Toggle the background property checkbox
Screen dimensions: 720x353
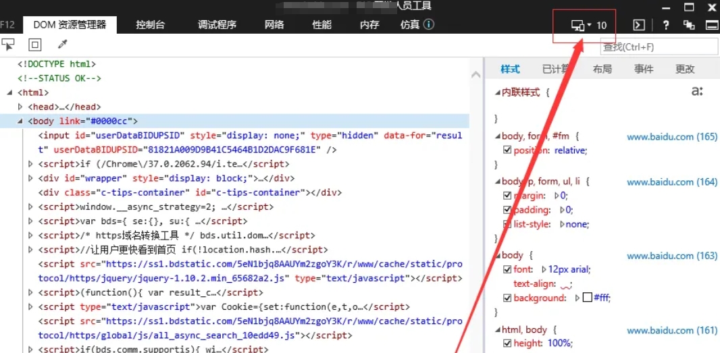(x=507, y=298)
